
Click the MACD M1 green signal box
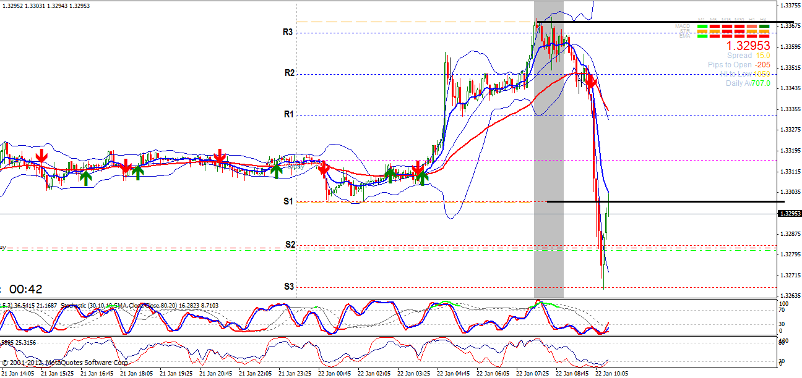point(702,27)
